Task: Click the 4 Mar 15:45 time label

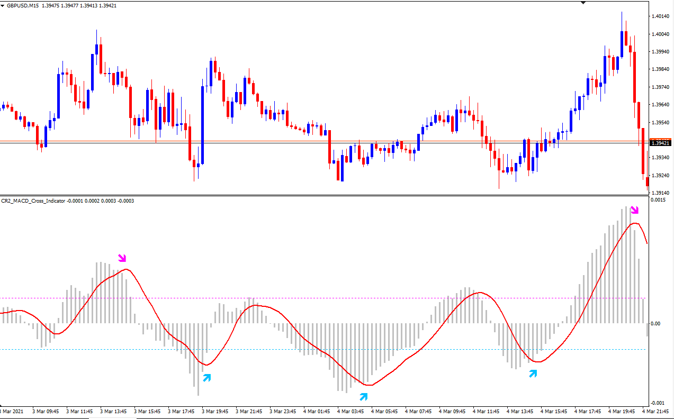Action: pyautogui.click(x=554, y=411)
